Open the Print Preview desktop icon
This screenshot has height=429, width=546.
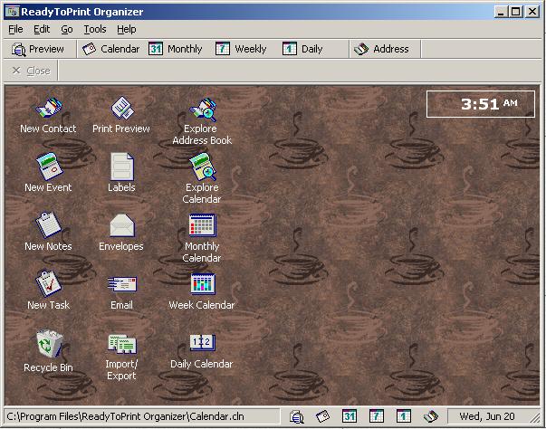tap(121, 116)
